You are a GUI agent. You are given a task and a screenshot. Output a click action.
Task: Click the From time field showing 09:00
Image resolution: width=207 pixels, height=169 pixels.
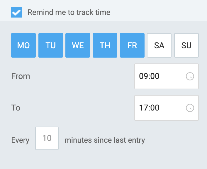[158, 76]
